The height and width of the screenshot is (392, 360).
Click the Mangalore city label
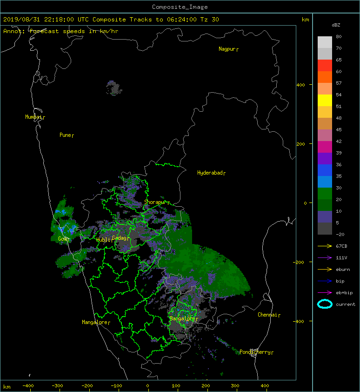tap(95, 322)
